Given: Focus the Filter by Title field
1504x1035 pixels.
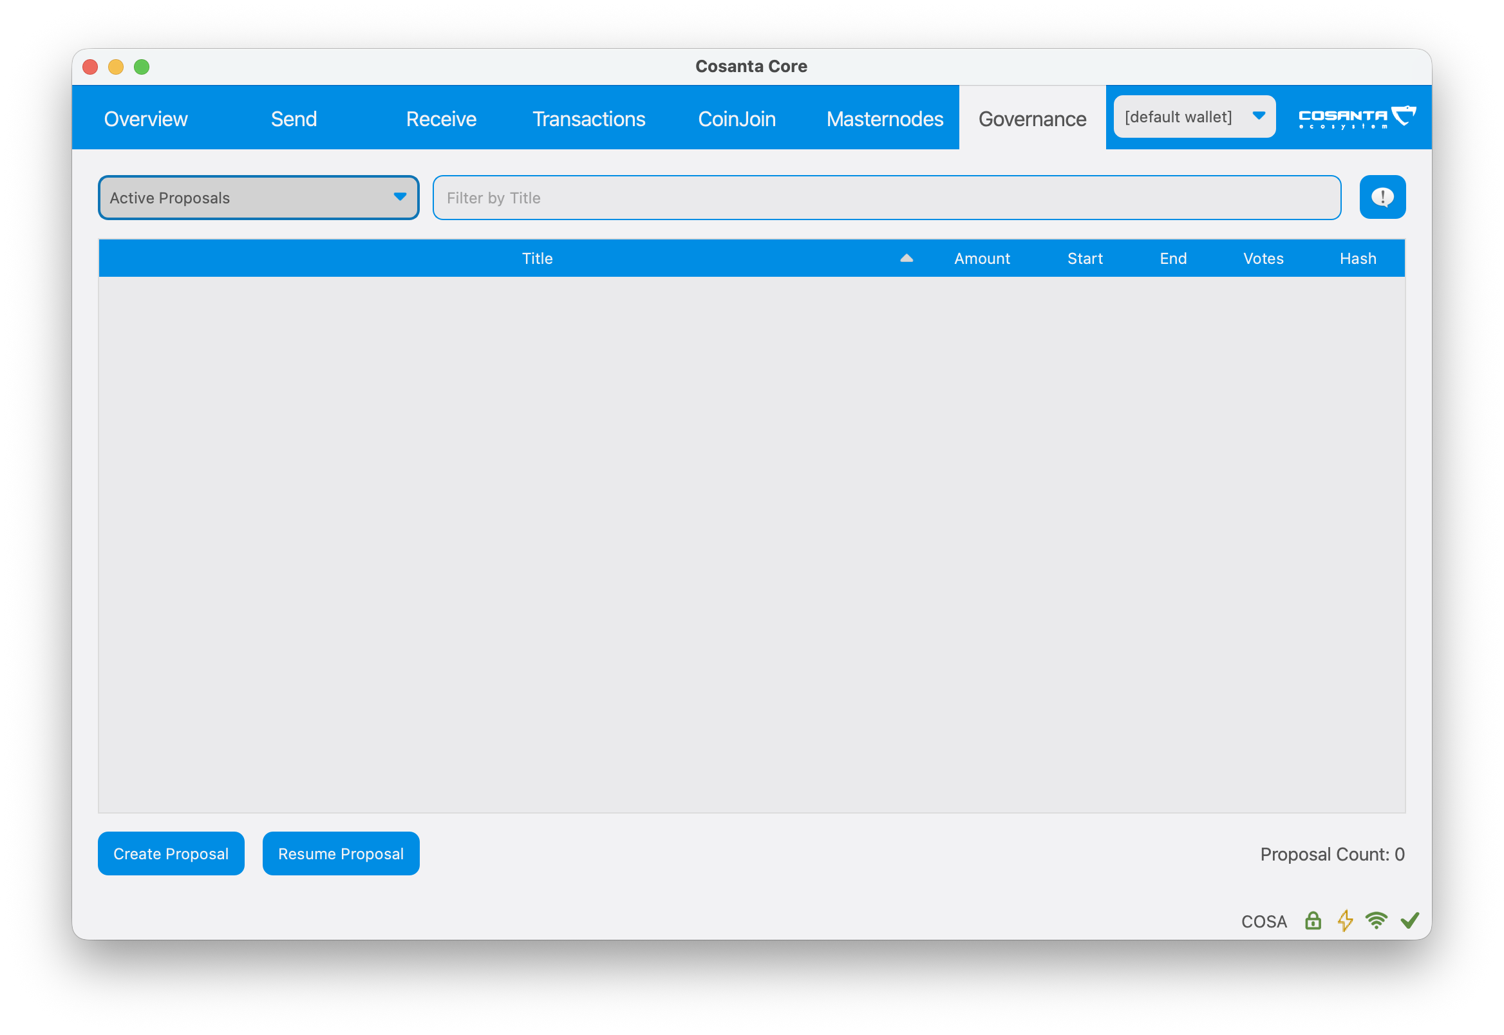Looking at the screenshot, I should (887, 198).
